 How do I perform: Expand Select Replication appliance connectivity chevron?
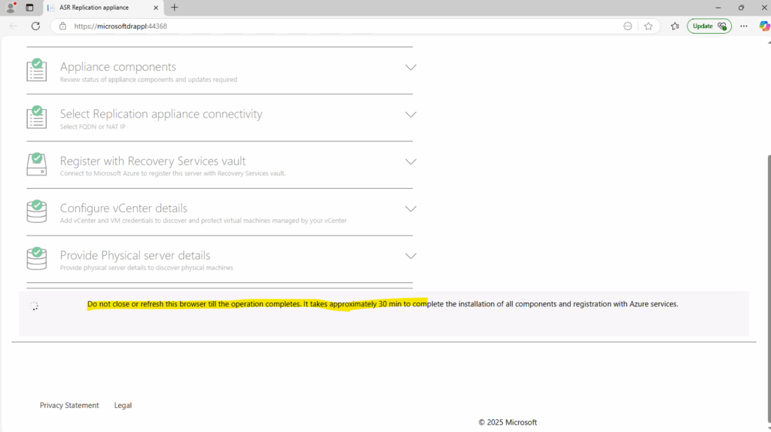pyautogui.click(x=410, y=114)
